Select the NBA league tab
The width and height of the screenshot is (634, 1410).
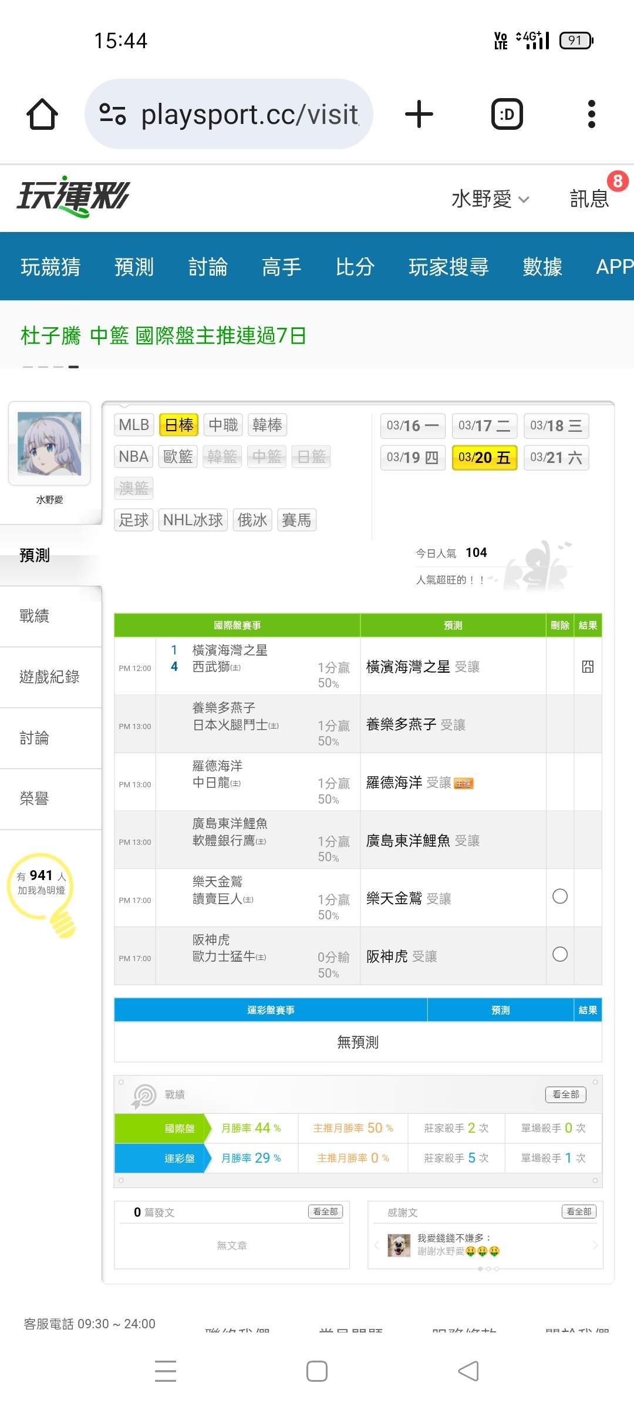click(x=134, y=456)
